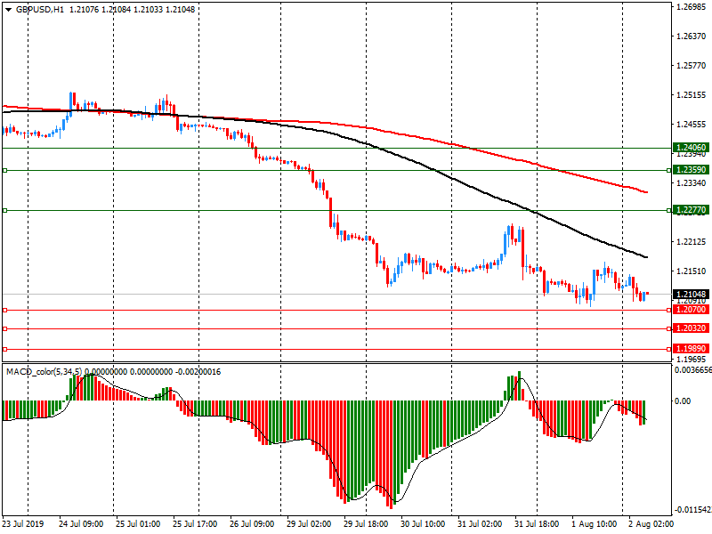Click the 26 Jul 09:00 time axis label

tap(252, 524)
